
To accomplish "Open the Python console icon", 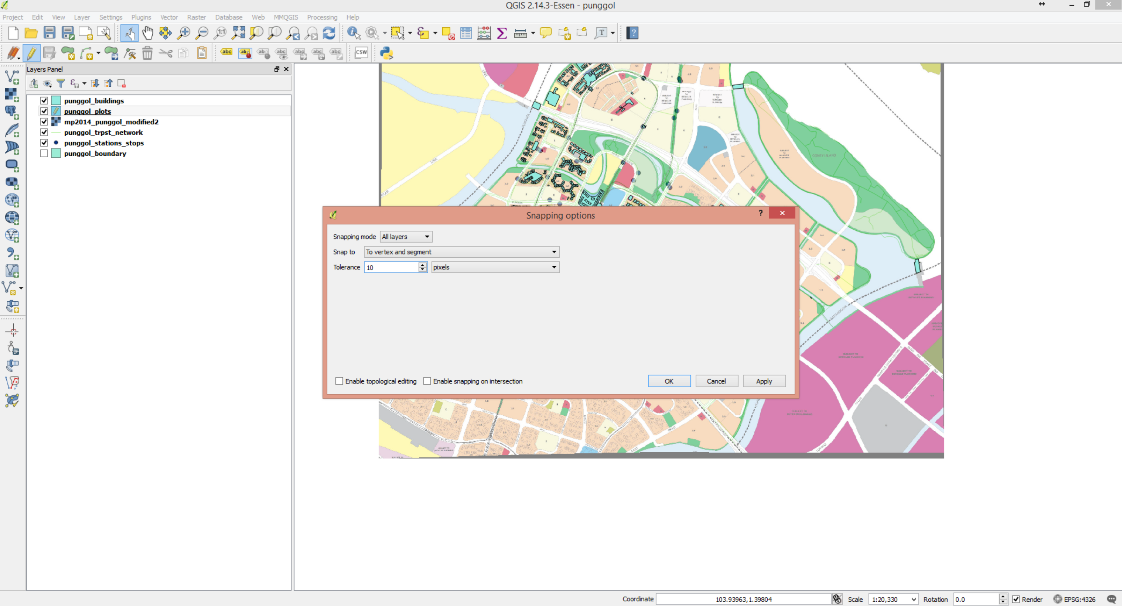I will click(x=386, y=53).
